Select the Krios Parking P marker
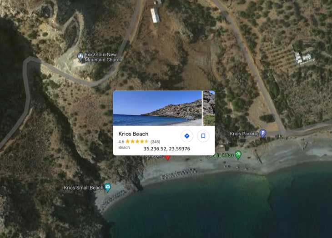 click(263, 134)
